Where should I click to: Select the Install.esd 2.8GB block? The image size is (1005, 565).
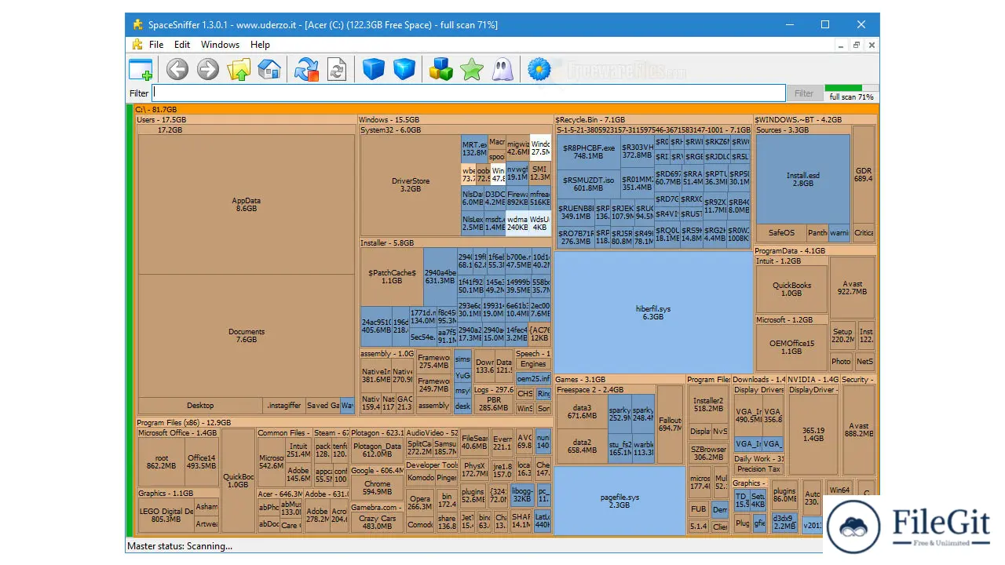(x=802, y=180)
